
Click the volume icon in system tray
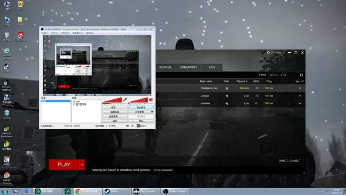(x=322, y=192)
